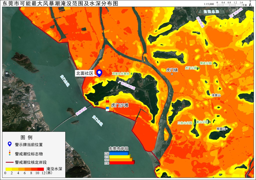Pick the tree icon beside 三台山公园

[x=194, y=123]
